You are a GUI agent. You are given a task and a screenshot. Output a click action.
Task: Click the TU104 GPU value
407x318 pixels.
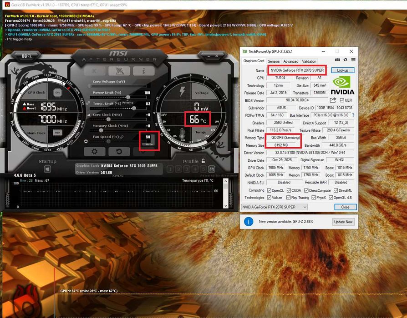(280, 78)
